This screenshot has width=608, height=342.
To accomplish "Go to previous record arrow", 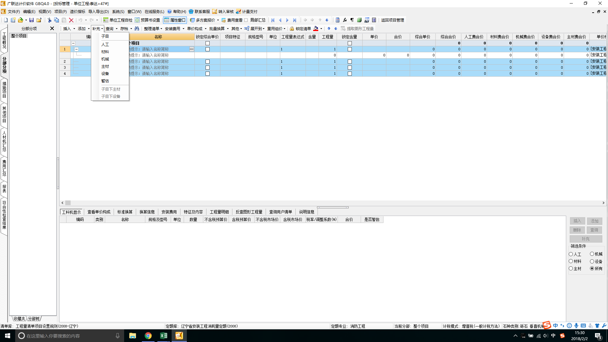I will click(x=280, y=20).
